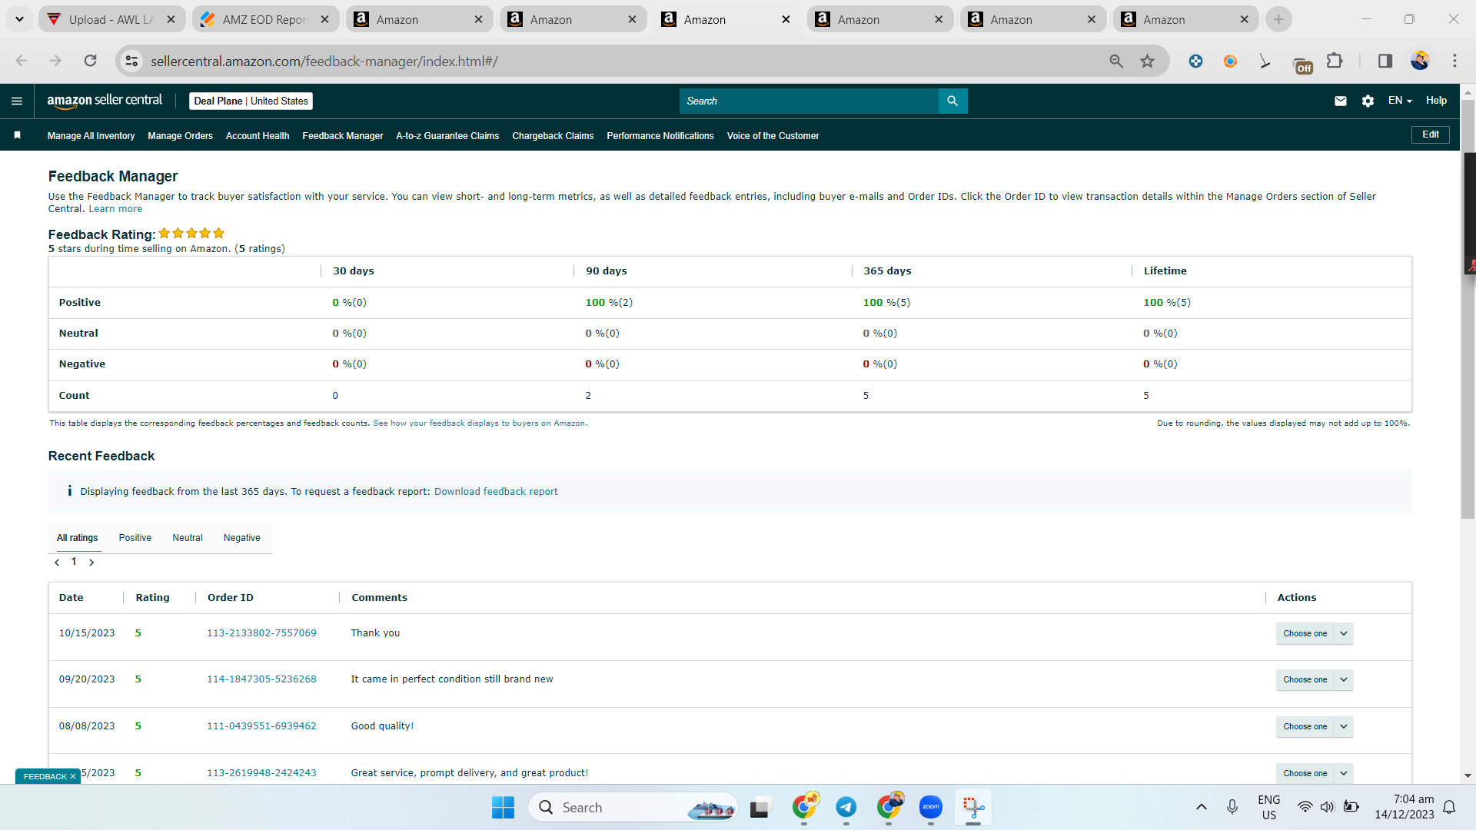The height and width of the screenshot is (830, 1476).
Task: Open the Chrome profile avatar
Action: tap(1420, 61)
